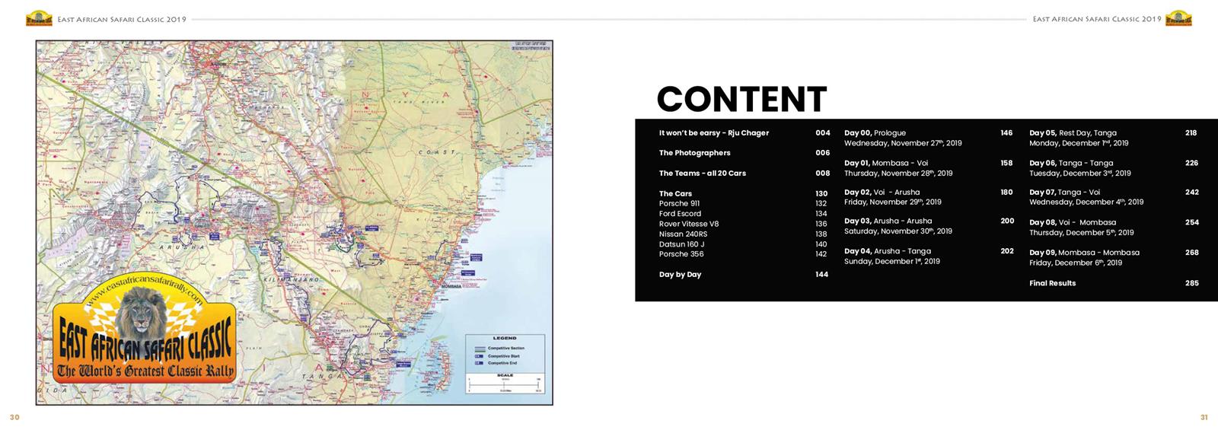Image resolution: width=1218 pixels, height=430 pixels.
Task: Select the Porsche 356 entry
Action: pos(681,254)
